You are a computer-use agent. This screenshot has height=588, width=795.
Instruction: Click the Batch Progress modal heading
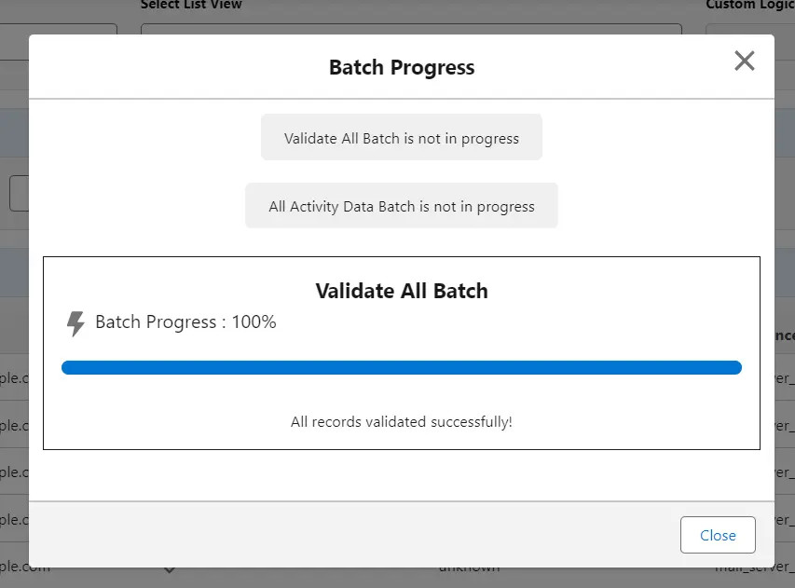[x=401, y=67]
